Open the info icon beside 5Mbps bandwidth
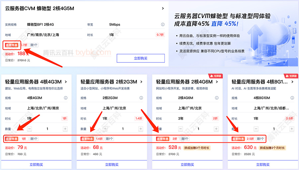 163,24
